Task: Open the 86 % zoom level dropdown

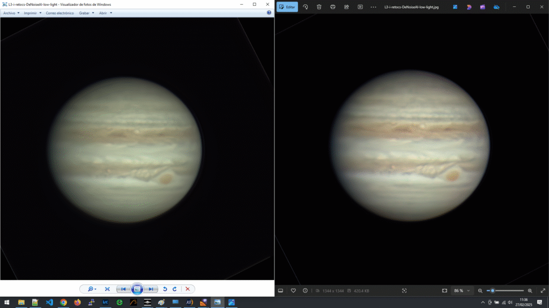Action: click(462, 290)
